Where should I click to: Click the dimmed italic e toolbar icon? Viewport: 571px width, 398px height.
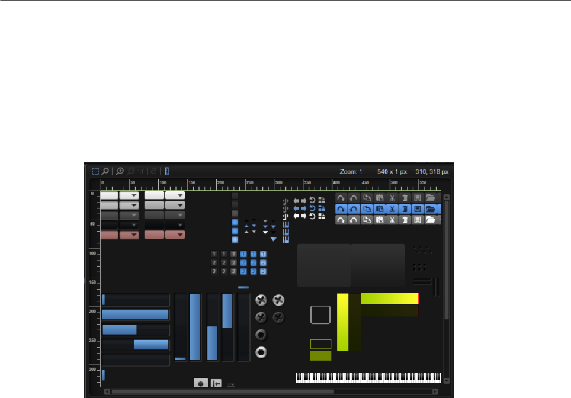click(x=153, y=171)
